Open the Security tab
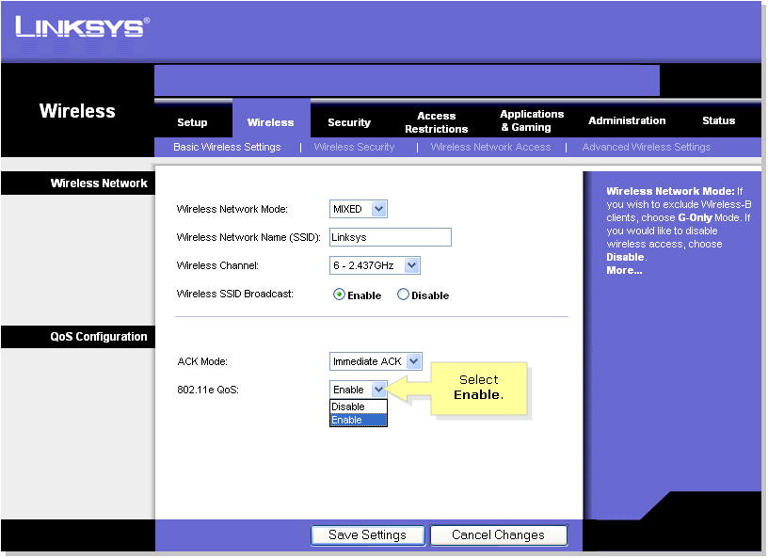Image resolution: width=768 pixels, height=558 pixels. [349, 122]
